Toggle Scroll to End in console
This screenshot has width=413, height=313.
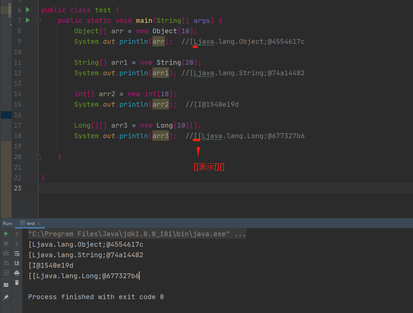tap(17, 263)
